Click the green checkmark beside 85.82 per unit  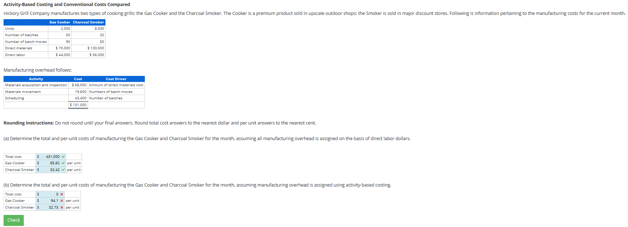[x=62, y=163]
